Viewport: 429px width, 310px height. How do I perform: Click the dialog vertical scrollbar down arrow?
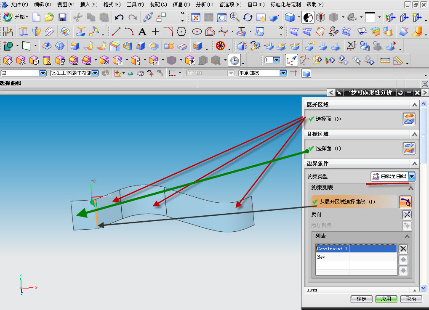coord(423,288)
